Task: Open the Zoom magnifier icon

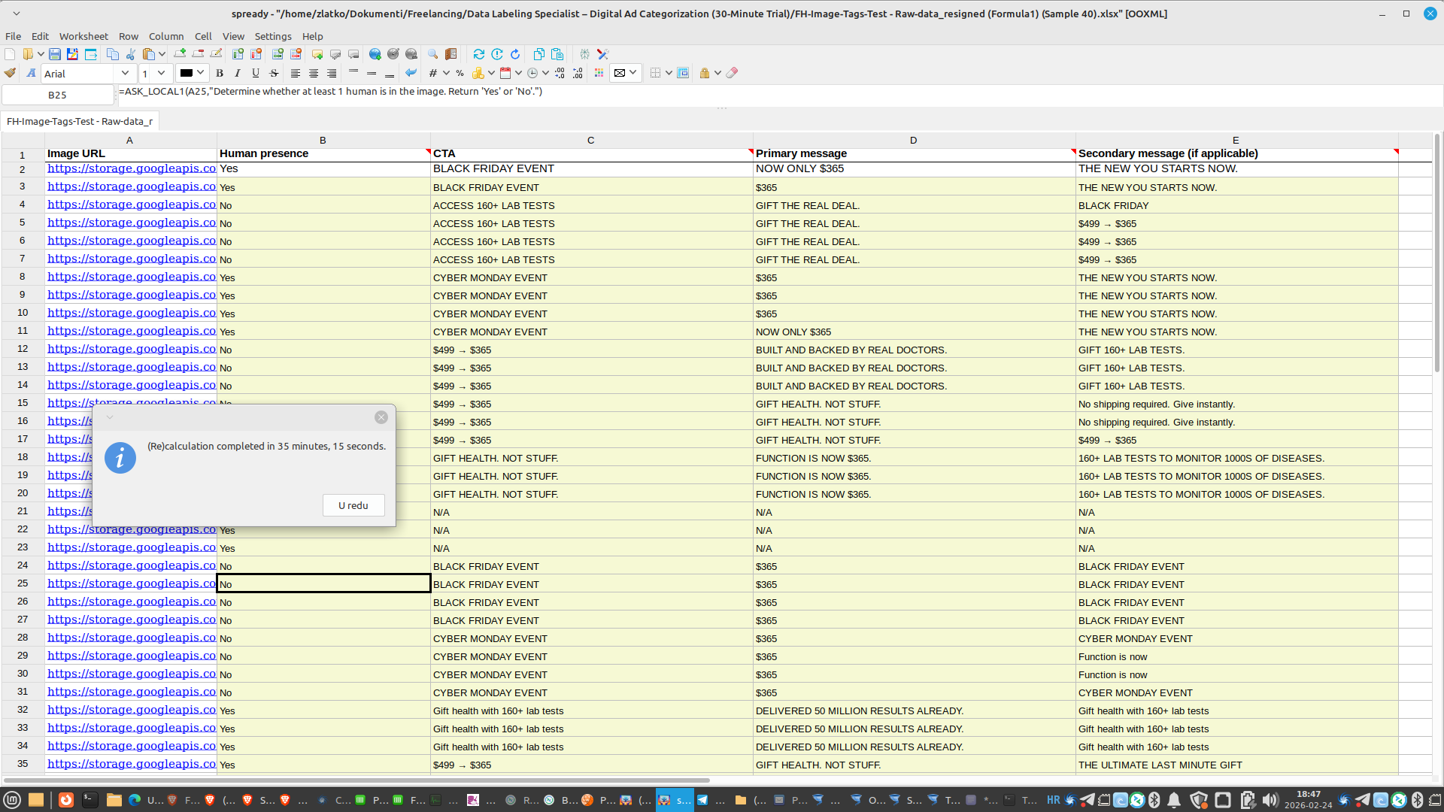Action: click(x=432, y=54)
